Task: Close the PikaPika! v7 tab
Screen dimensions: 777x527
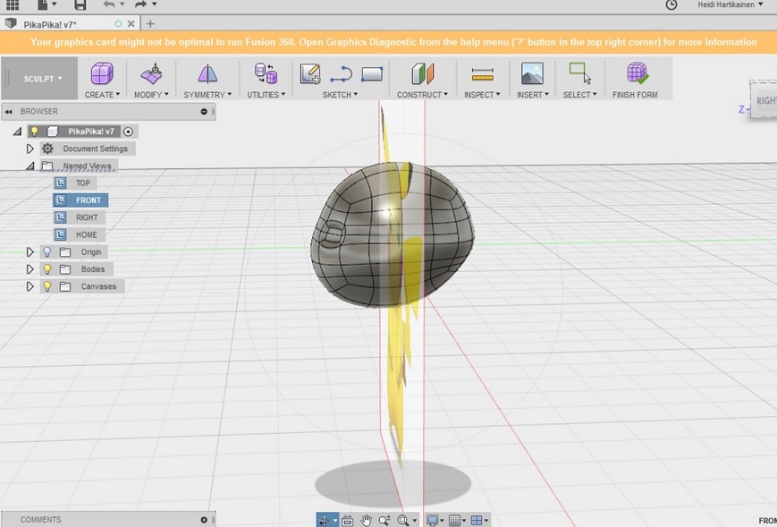Action: coord(131,24)
